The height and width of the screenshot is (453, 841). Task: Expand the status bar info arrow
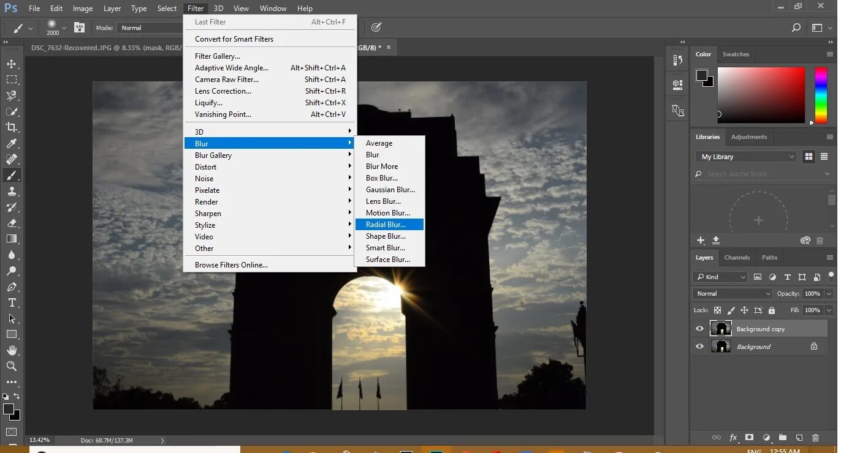coord(162,440)
